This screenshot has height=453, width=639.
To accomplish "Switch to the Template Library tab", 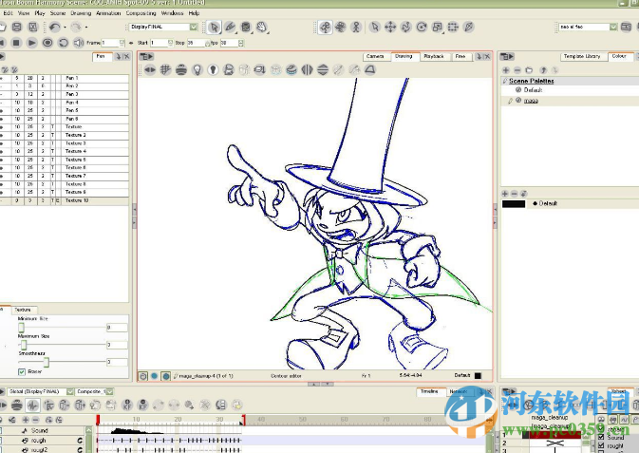I will [x=582, y=56].
